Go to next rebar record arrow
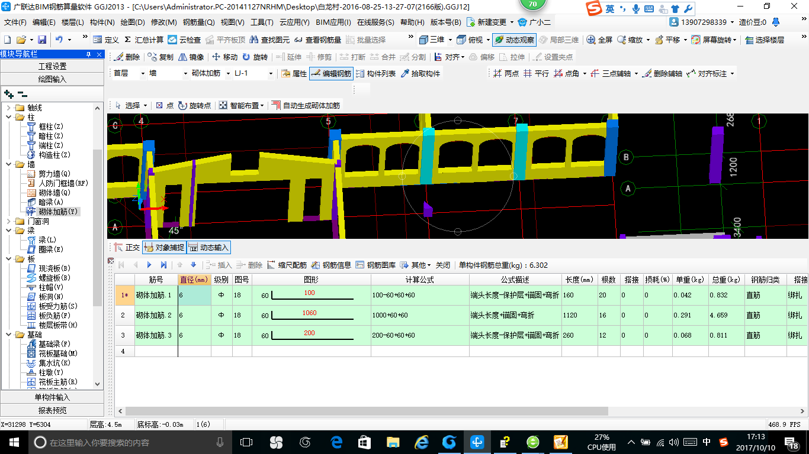 click(x=149, y=265)
